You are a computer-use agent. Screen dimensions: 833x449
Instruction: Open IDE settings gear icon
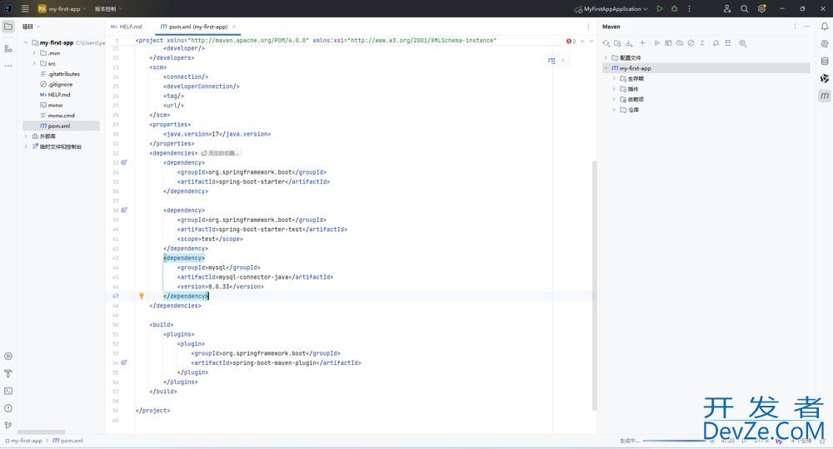click(762, 8)
